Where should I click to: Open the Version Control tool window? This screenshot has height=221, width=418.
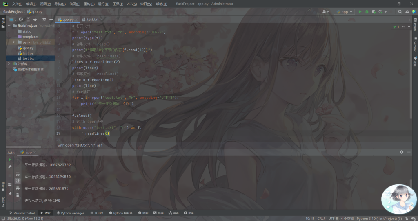coord(22,213)
